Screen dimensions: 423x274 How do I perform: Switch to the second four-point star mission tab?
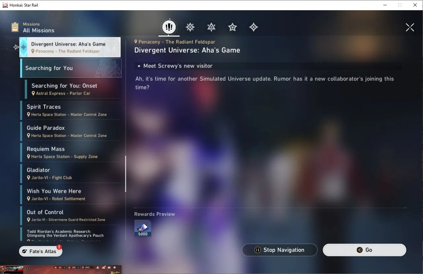[x=190, y=27]
